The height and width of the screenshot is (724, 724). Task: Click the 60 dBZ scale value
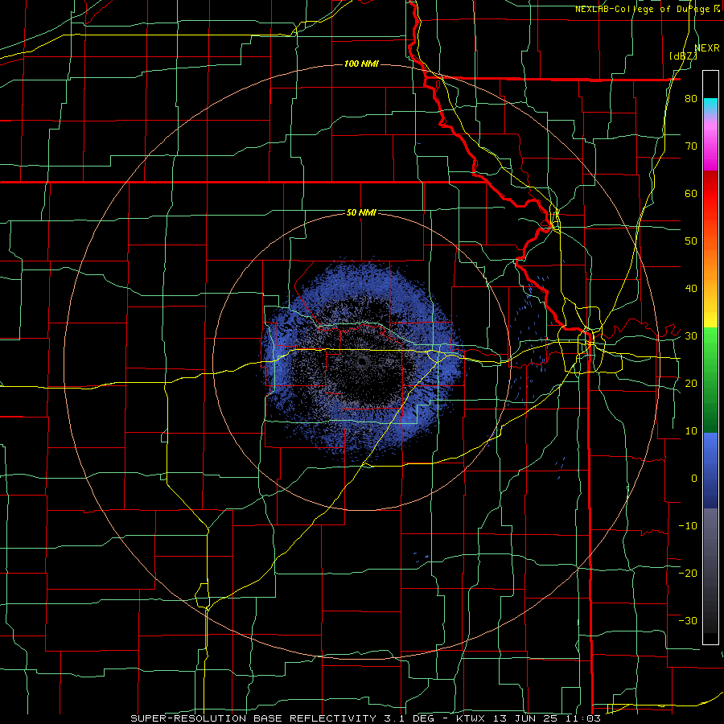[x=691, y=193]
